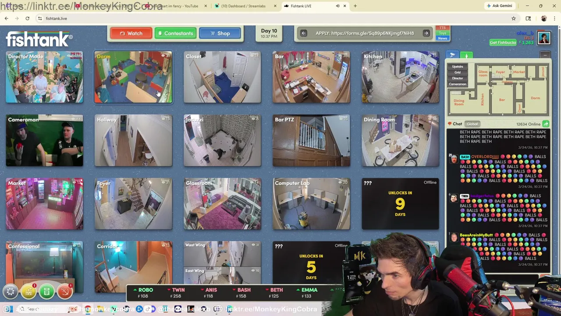Open the Glassroom camera feed

click(222, 204)
